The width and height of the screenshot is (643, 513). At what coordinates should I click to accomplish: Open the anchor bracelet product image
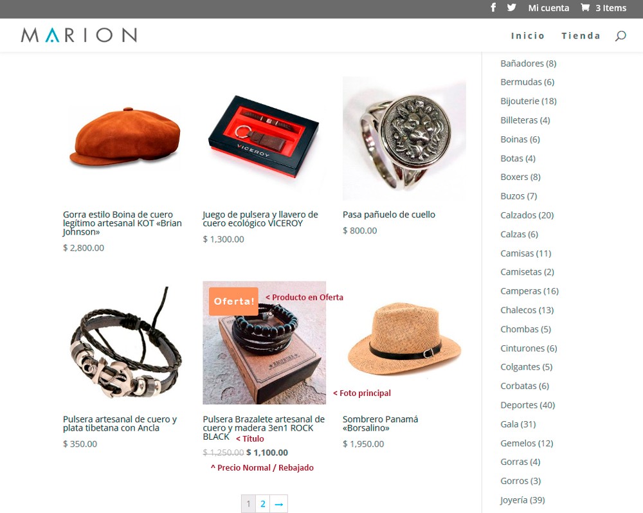click(125, 343)
